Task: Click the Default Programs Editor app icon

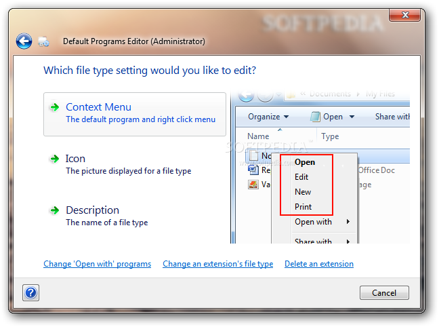Action: coord(43,42)
